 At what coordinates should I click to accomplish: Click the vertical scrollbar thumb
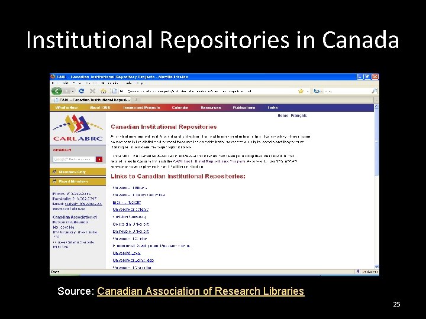[376, 142]
